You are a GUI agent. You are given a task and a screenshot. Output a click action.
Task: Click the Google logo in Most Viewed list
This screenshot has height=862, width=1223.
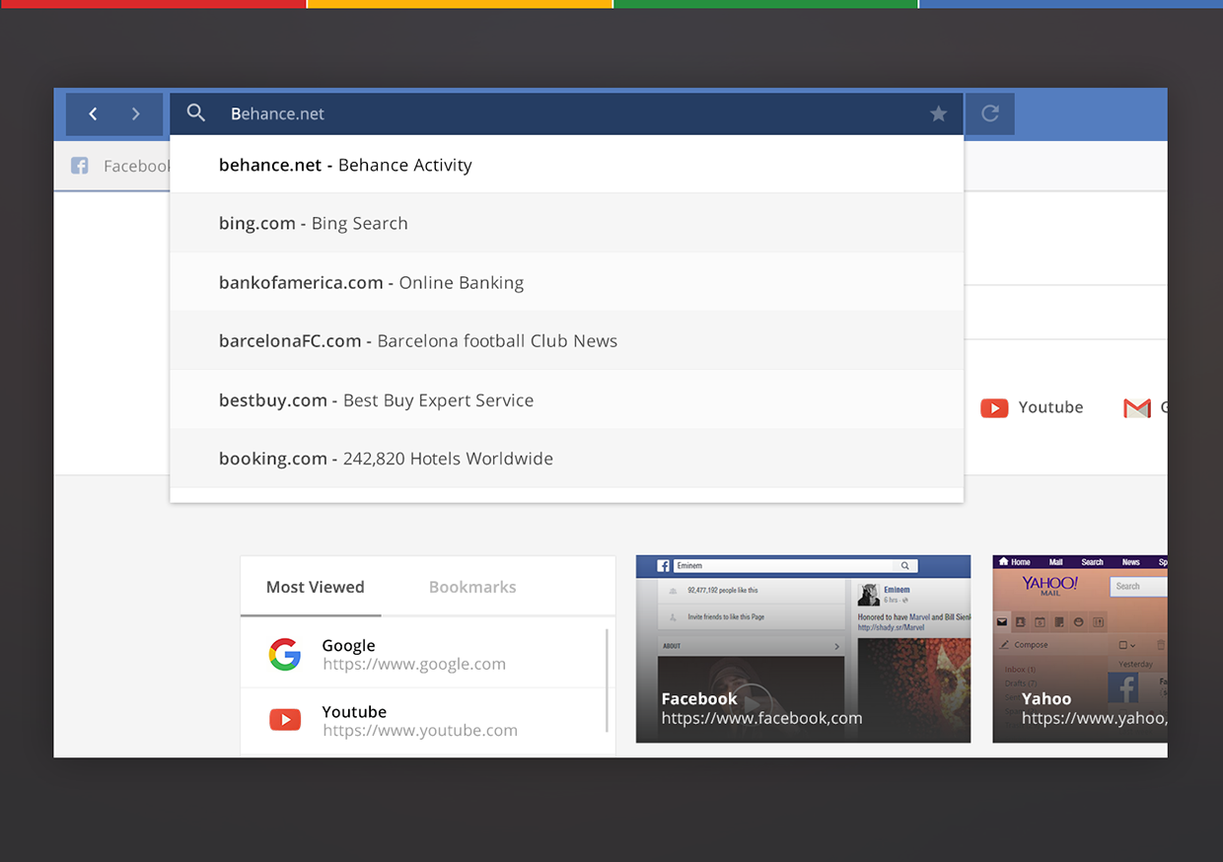click(x=285, y=654)
